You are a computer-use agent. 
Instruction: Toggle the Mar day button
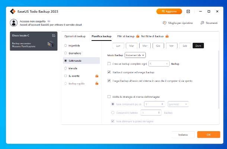coord(132,46)
